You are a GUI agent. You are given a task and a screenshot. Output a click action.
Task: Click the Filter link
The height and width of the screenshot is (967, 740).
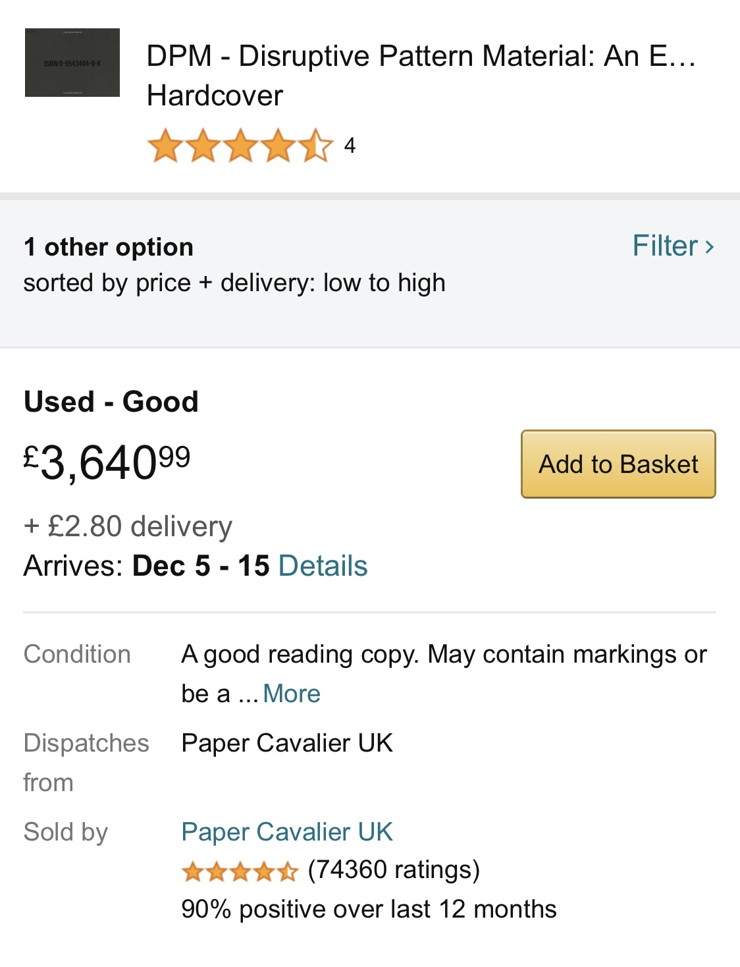(665, 246)
